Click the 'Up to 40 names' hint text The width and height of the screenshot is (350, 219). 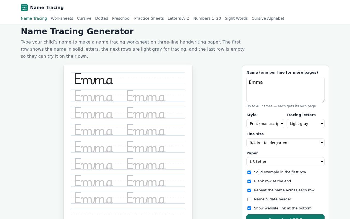(x=282, y=106)
